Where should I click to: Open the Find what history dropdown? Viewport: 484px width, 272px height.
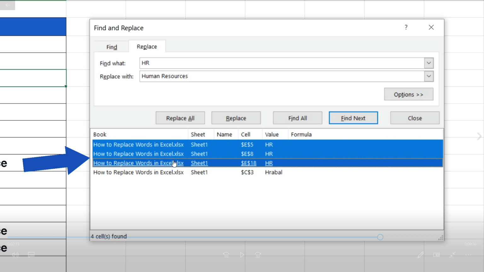429,63
